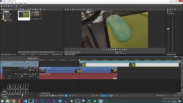Click the Master bus volume fader

coord(168,29)
